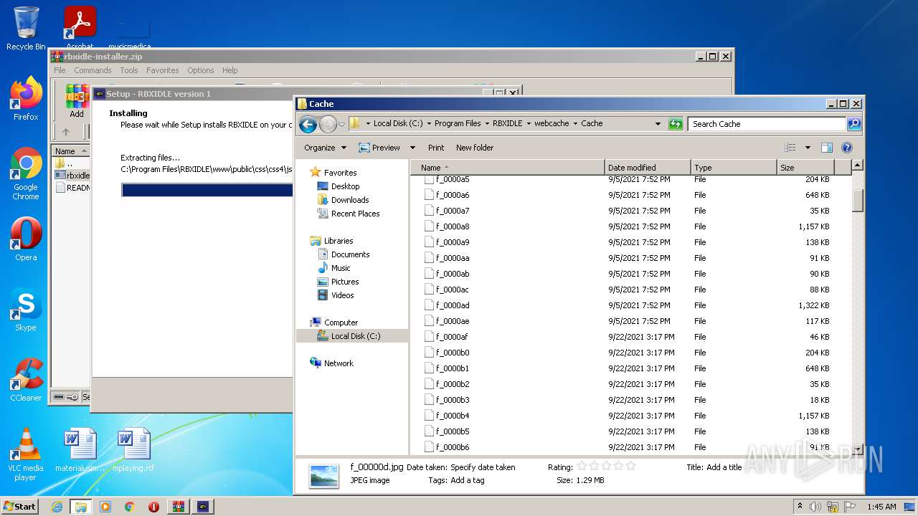Open WinRAR Favorites menu
This screenshot has width=918, height=516.
pos(163,70)
